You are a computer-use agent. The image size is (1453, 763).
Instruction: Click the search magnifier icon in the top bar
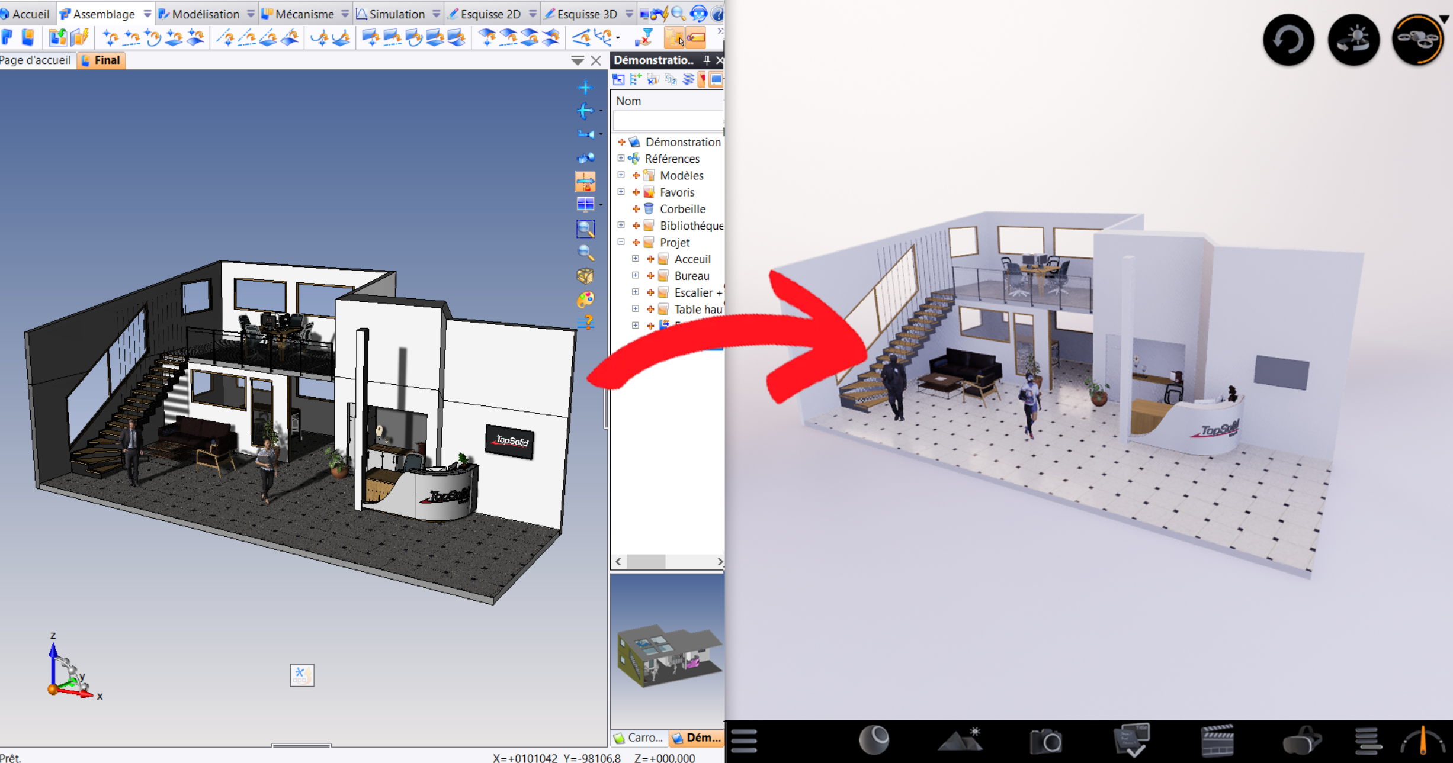click(x=678, y=13)
